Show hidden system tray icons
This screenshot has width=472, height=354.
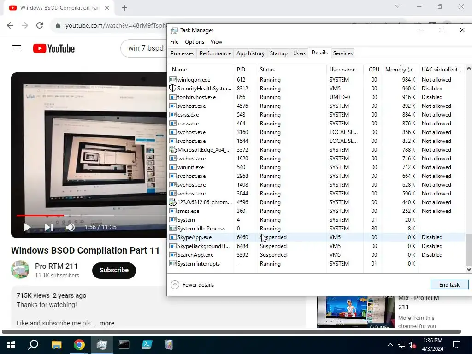click(x=390, y=345)
